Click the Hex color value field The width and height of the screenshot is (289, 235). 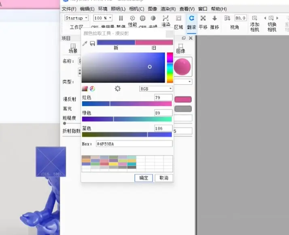134,144
